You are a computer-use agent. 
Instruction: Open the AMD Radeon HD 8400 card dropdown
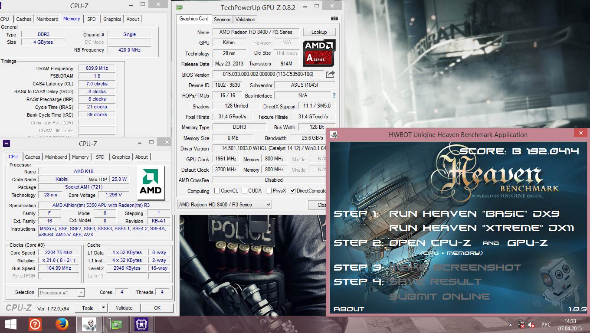tap(224, 205)
